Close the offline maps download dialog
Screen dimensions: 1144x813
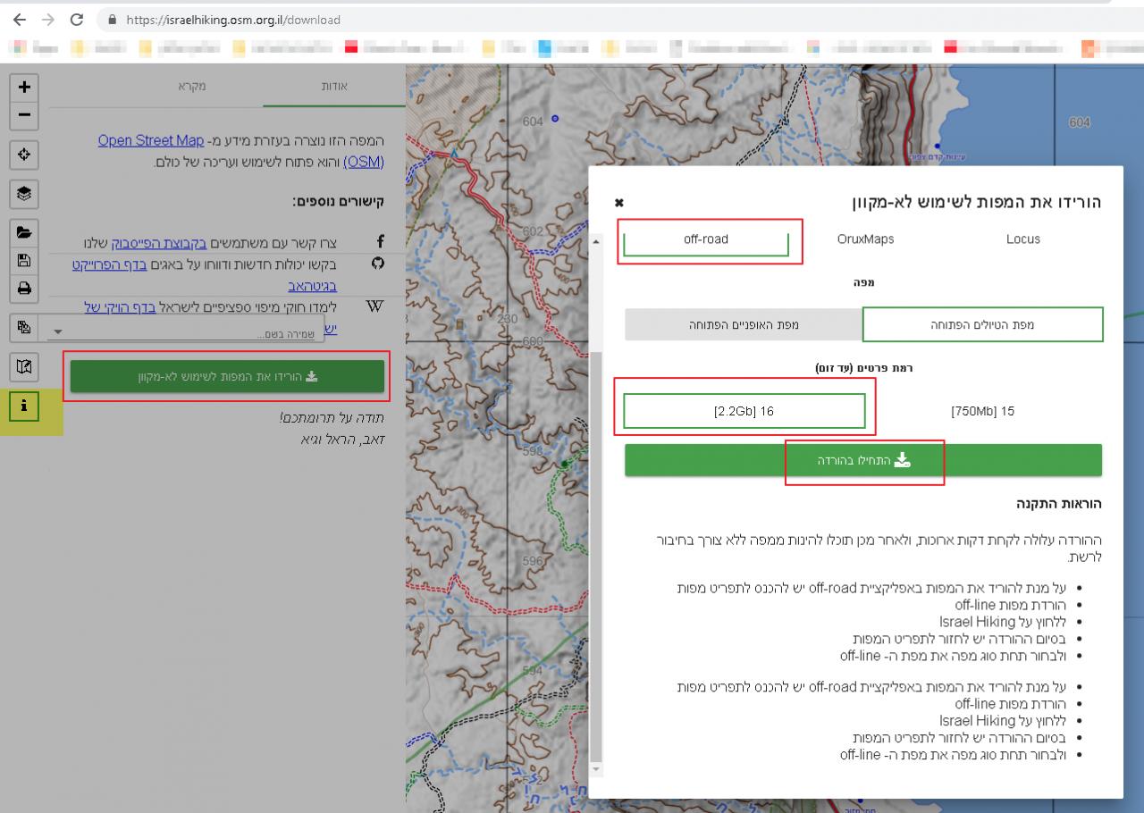click(619, 203)
